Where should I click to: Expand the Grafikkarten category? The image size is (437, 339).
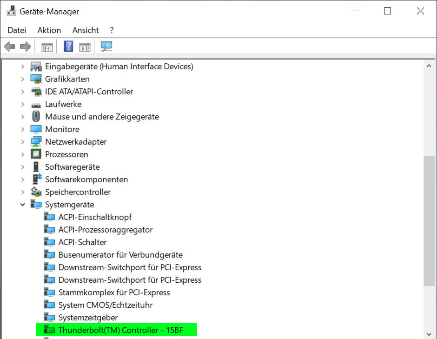[23, 79]
